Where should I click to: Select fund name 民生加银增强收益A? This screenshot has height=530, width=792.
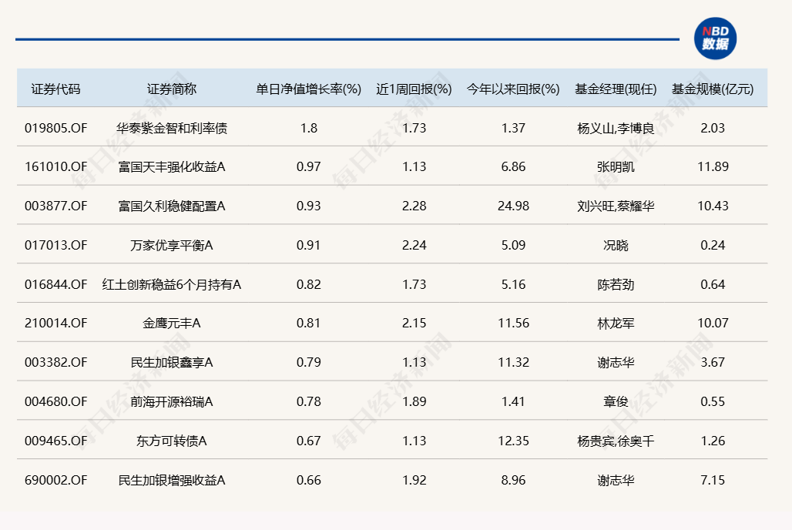click(172, 480)
